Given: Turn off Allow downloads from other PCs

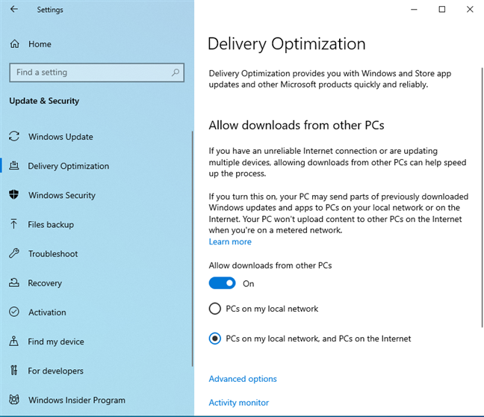Looking at the screenshot, I should tap(222, 283).
